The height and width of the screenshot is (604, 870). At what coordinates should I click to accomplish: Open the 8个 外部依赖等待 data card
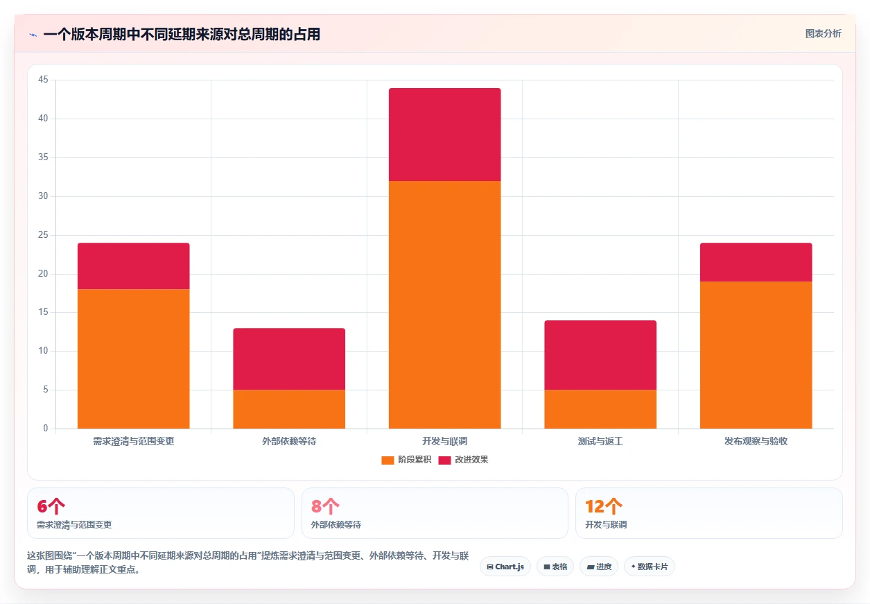pos(435,513)
